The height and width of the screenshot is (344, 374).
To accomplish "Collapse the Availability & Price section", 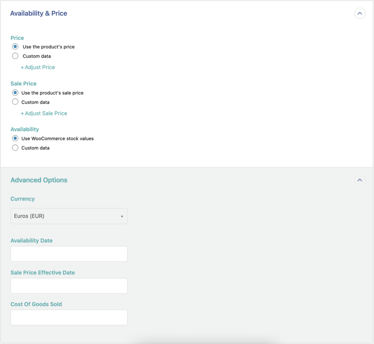I will coord(360,13).
